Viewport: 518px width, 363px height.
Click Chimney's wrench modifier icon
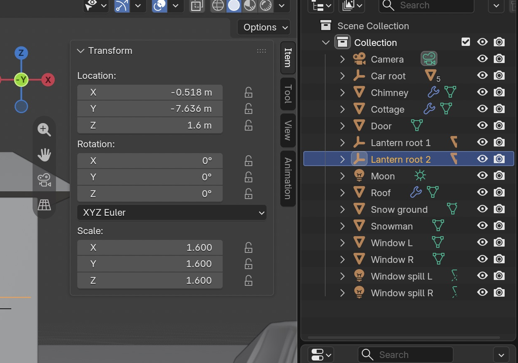tap(433, 92)
